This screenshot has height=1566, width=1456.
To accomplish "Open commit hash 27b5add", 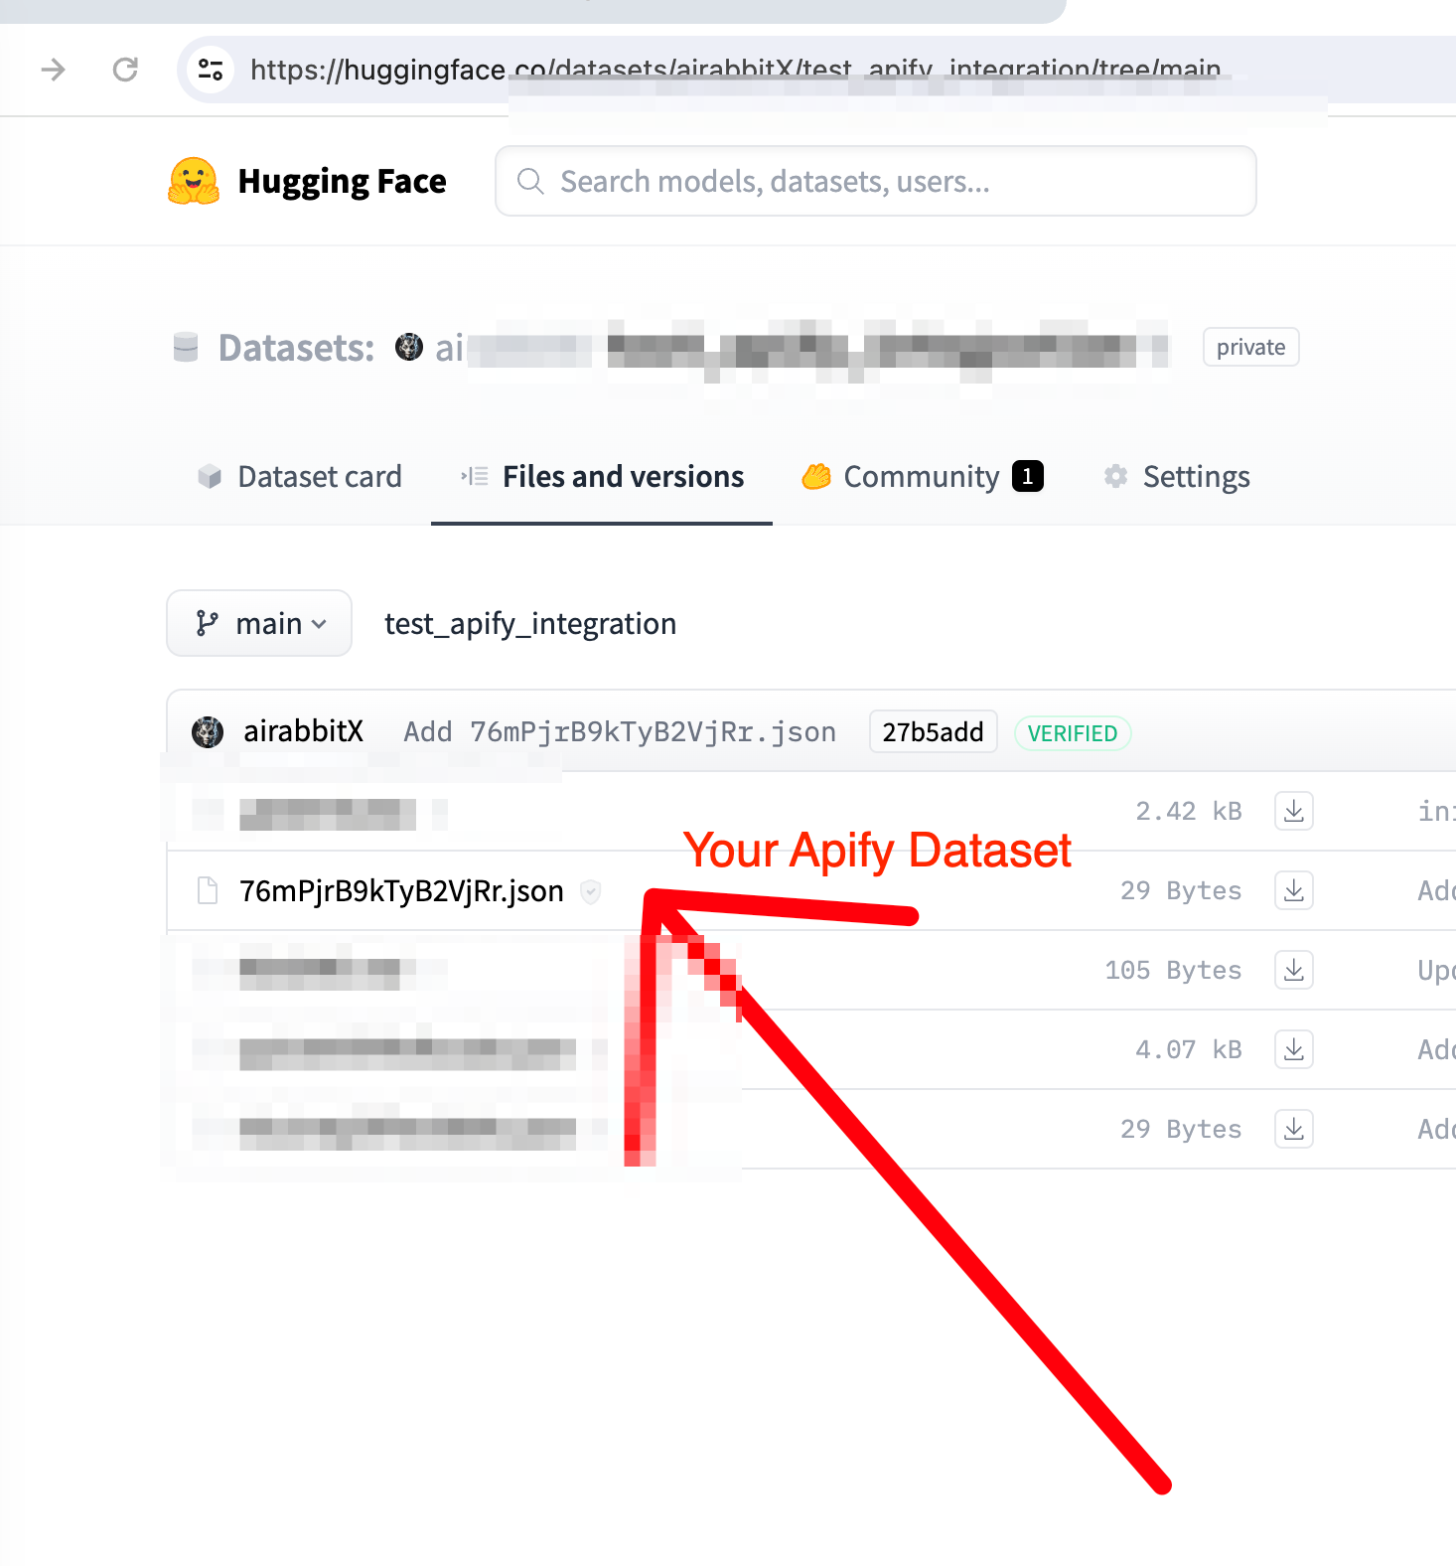I will [x=933, y=732].
